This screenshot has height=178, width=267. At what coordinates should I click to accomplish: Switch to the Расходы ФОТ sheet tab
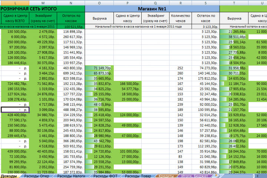click(105, 176)
